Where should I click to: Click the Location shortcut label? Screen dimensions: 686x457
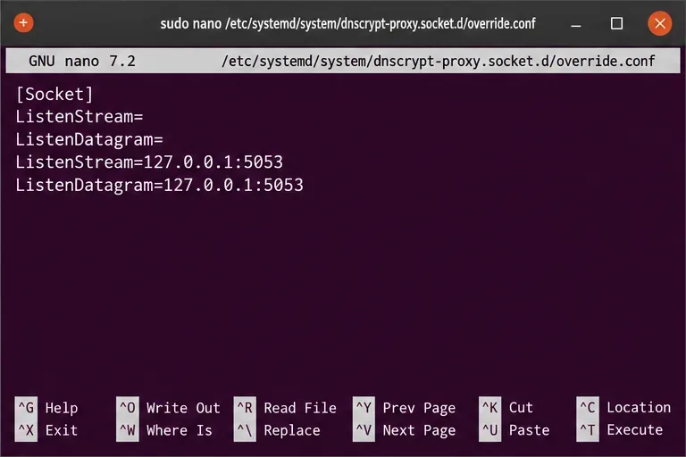tap(639, 408)
